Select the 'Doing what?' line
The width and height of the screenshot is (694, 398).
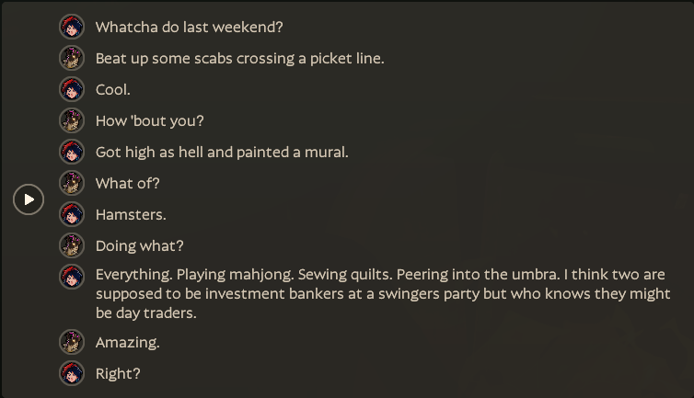point(139,245)
